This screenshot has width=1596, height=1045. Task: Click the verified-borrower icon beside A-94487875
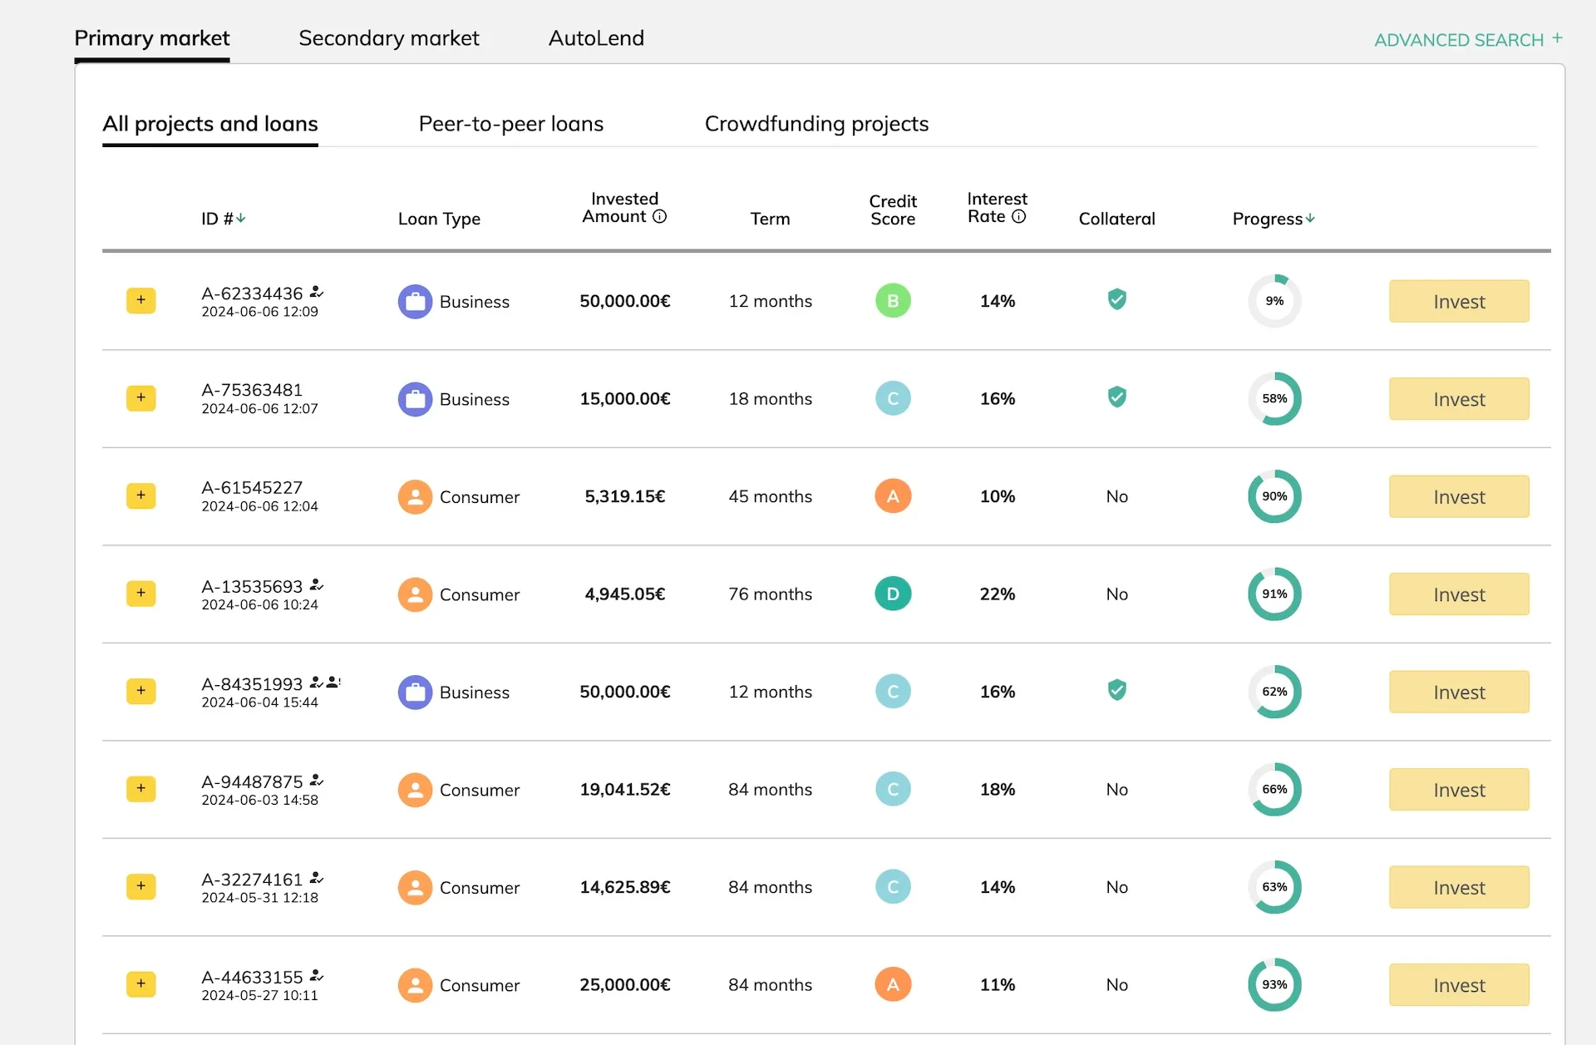point(317,781)
